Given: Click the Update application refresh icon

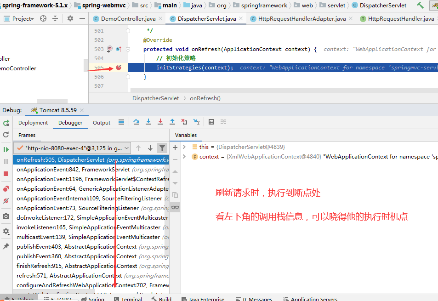Looking at the screenshot, I should click(x=6, y=135).
